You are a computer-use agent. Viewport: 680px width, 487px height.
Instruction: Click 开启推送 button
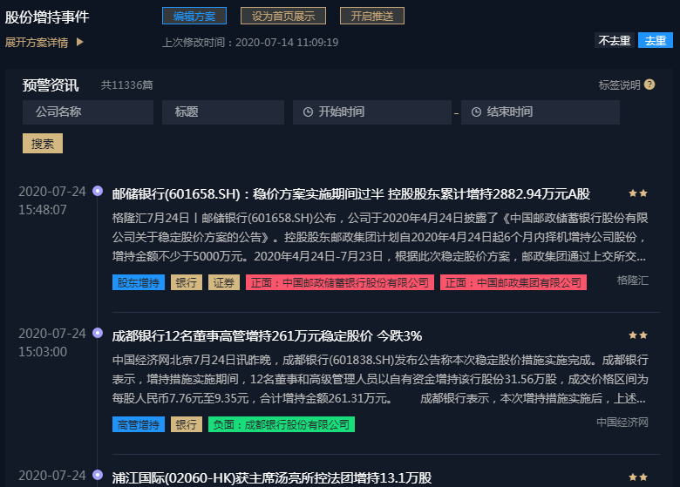(x=372, y=16)
